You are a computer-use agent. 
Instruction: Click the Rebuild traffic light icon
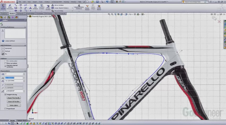pos(117,2)
